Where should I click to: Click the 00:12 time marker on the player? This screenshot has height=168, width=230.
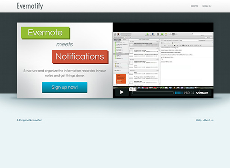pyautogui.click(x=132, y=90)
